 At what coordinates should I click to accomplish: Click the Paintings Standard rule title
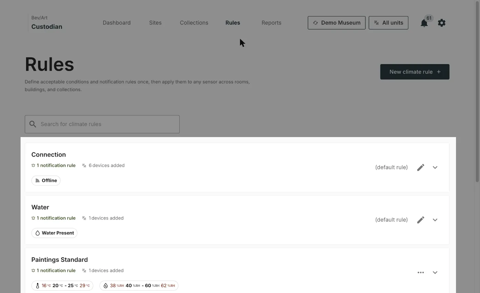pyautogui.click(x=60, y=259)
